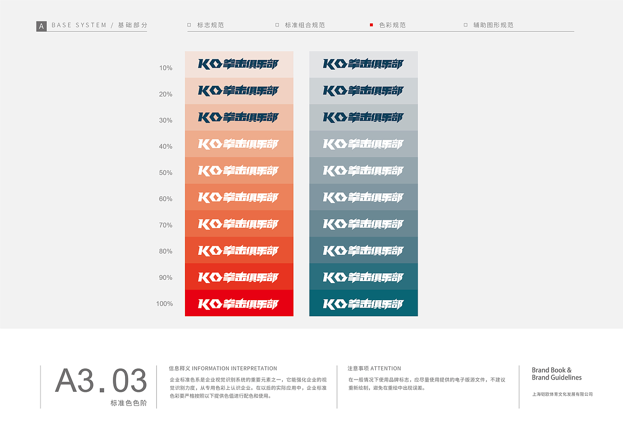Pick the 90% teal tint swatch
This screenshot has height=441, width=623.
tap(364, 277)
